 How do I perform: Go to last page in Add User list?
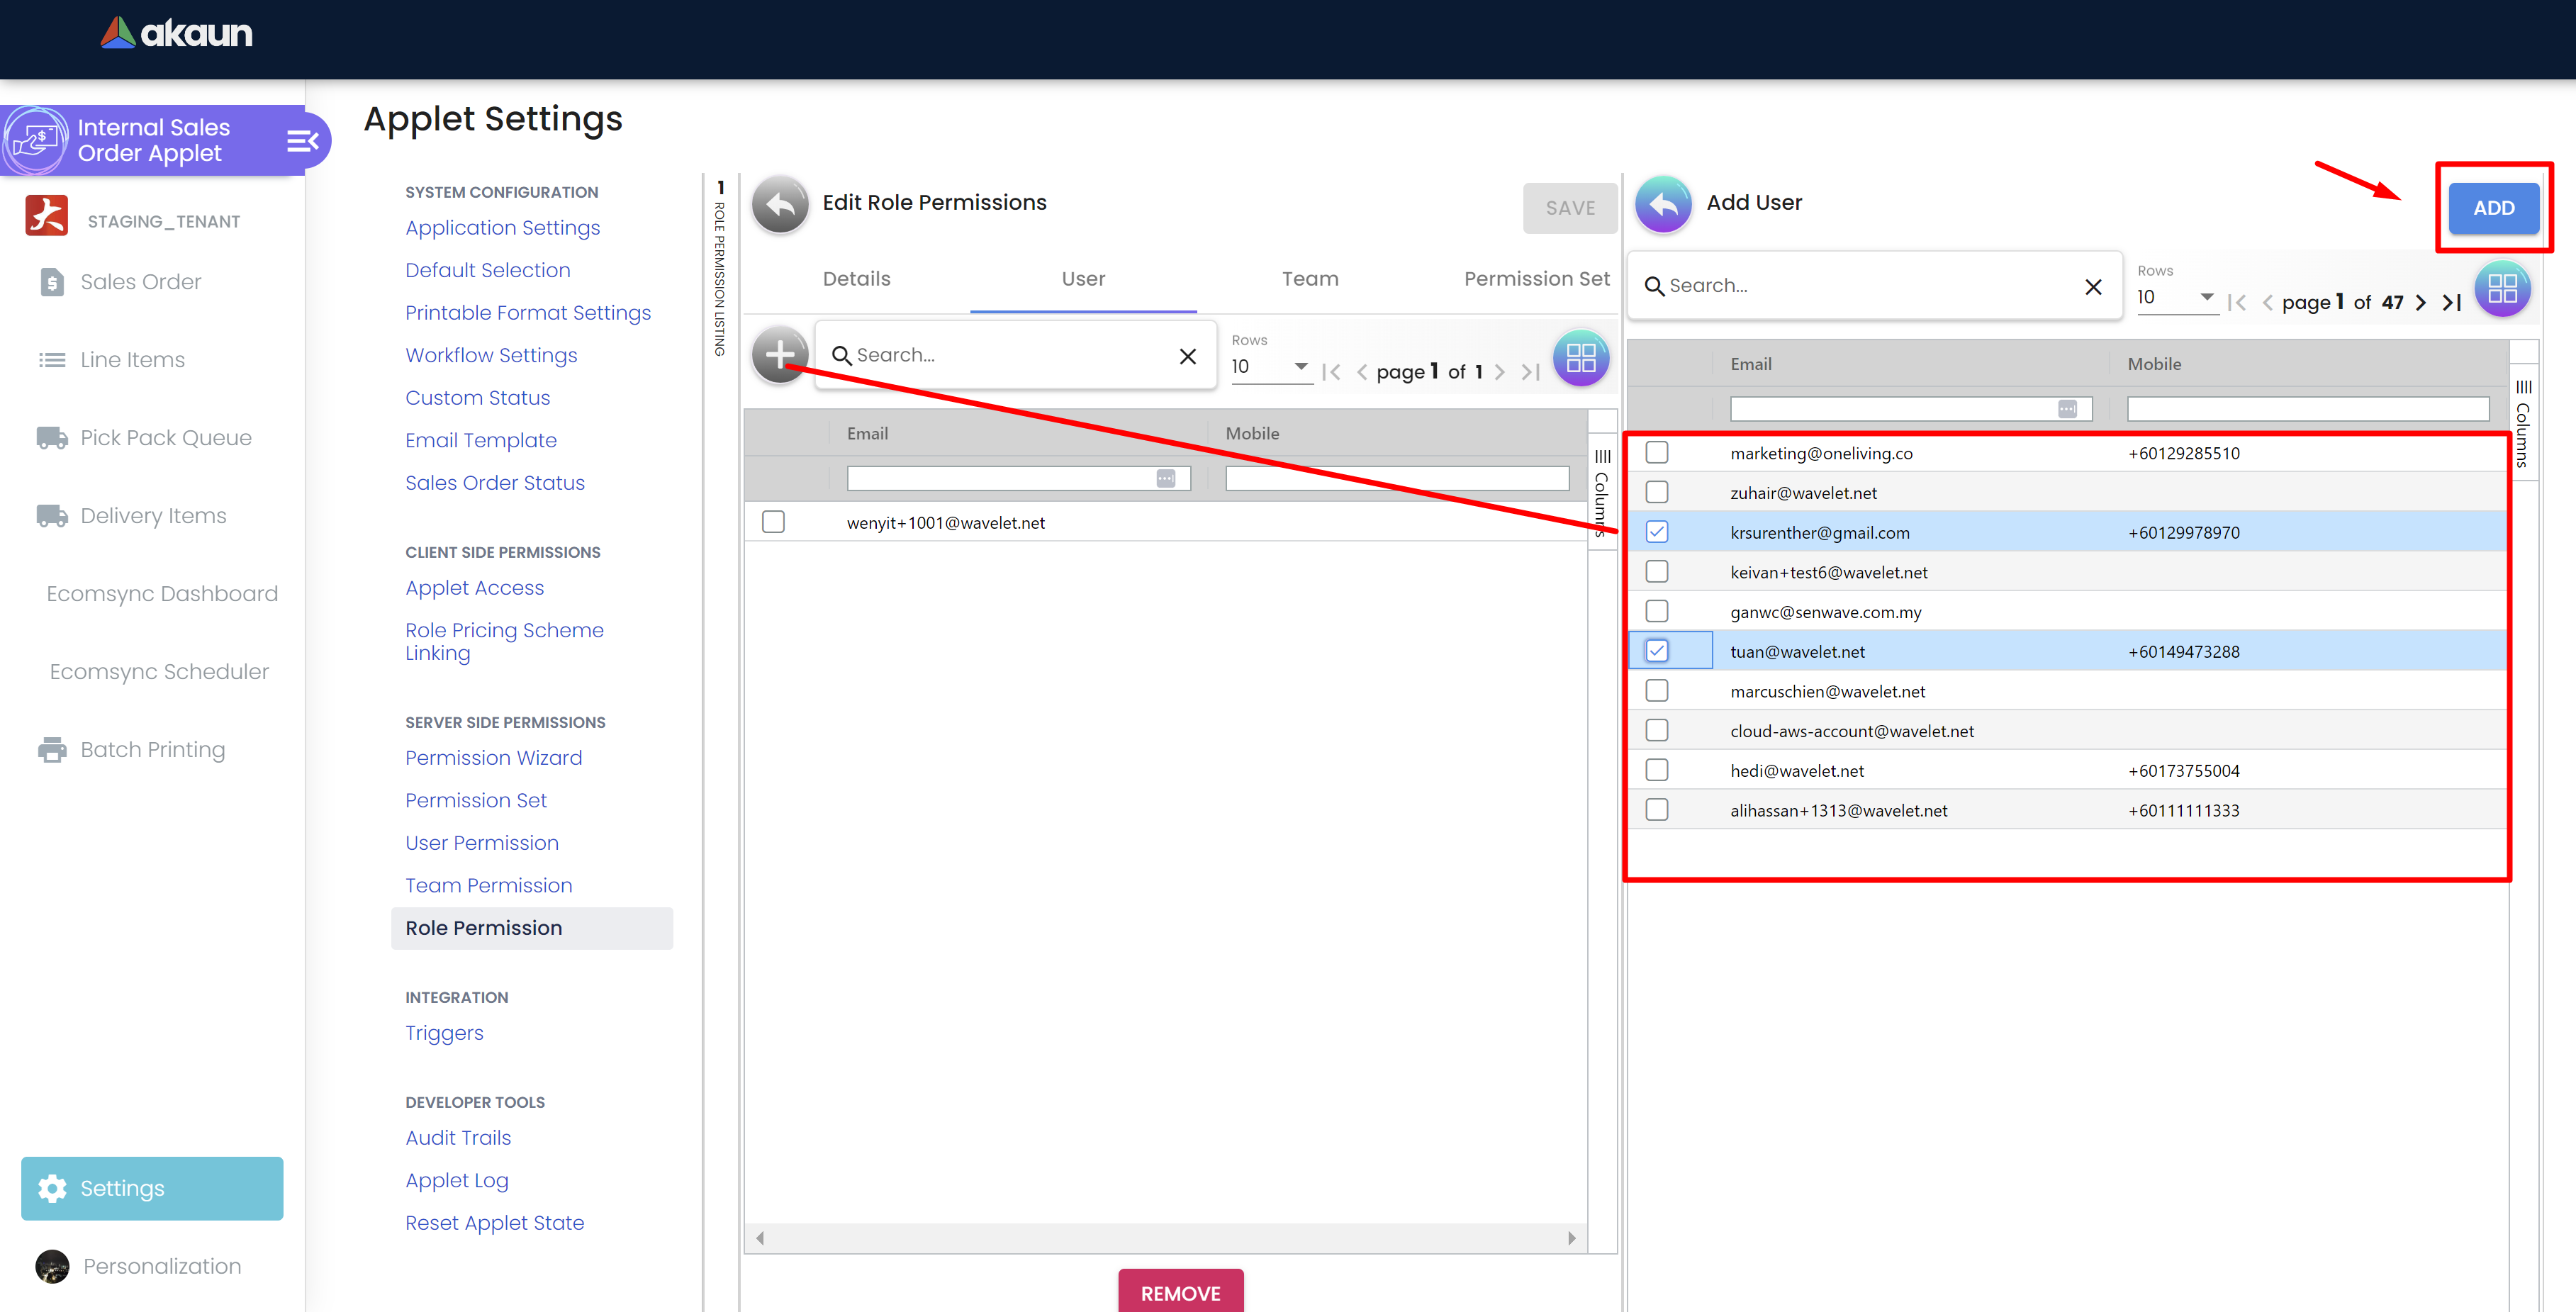2451,302
